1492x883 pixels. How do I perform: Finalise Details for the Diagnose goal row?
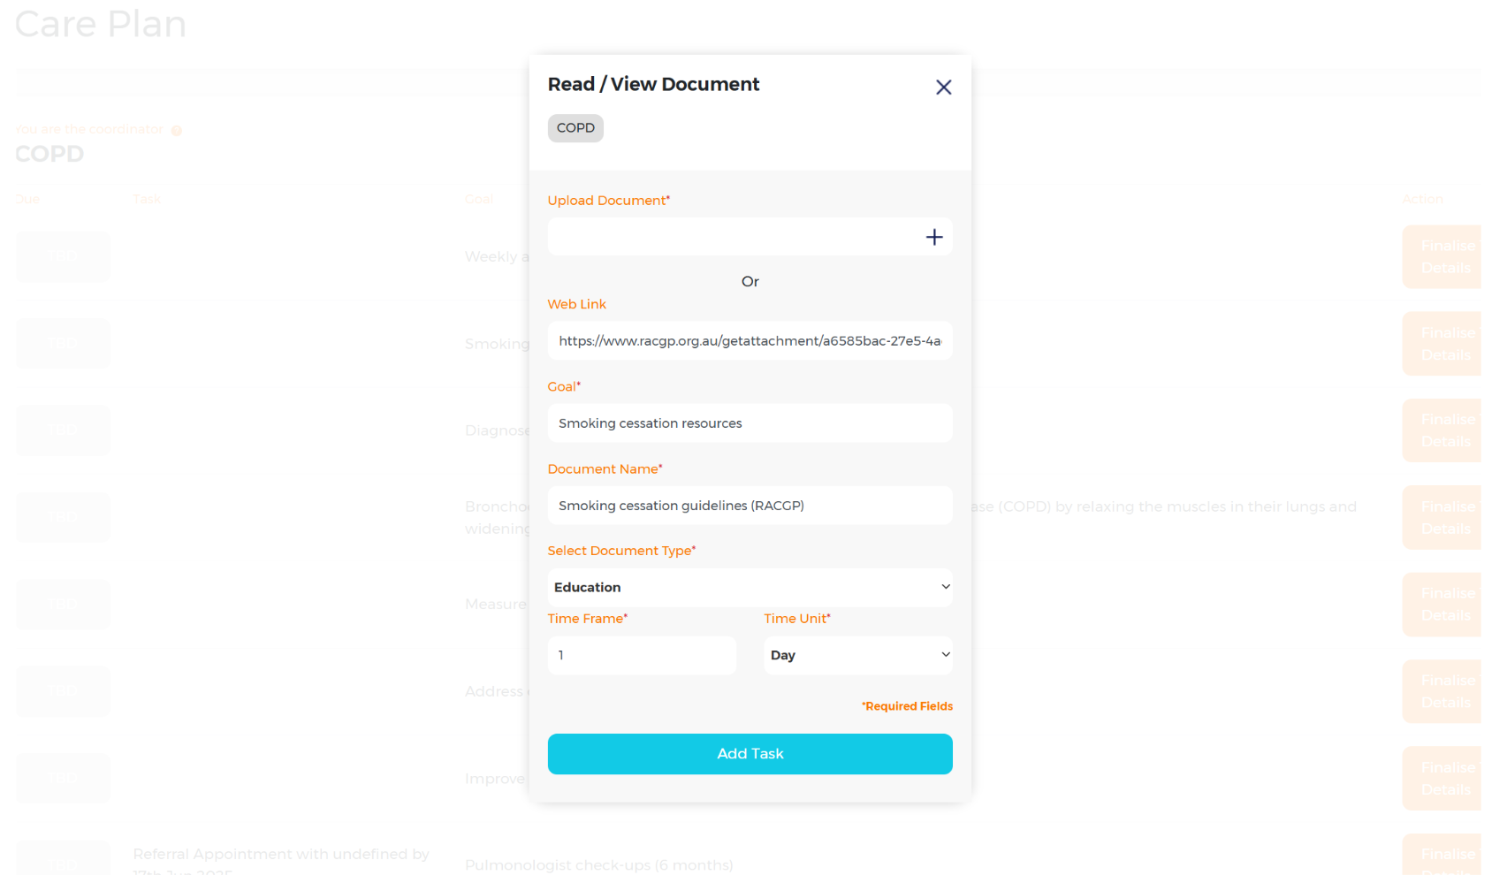tap(1443, 430)
